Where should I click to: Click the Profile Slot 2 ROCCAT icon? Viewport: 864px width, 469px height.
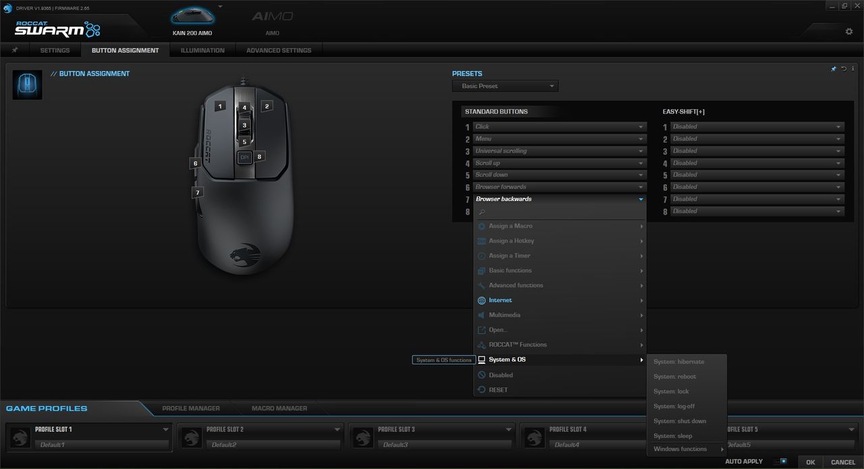[192, 437]
